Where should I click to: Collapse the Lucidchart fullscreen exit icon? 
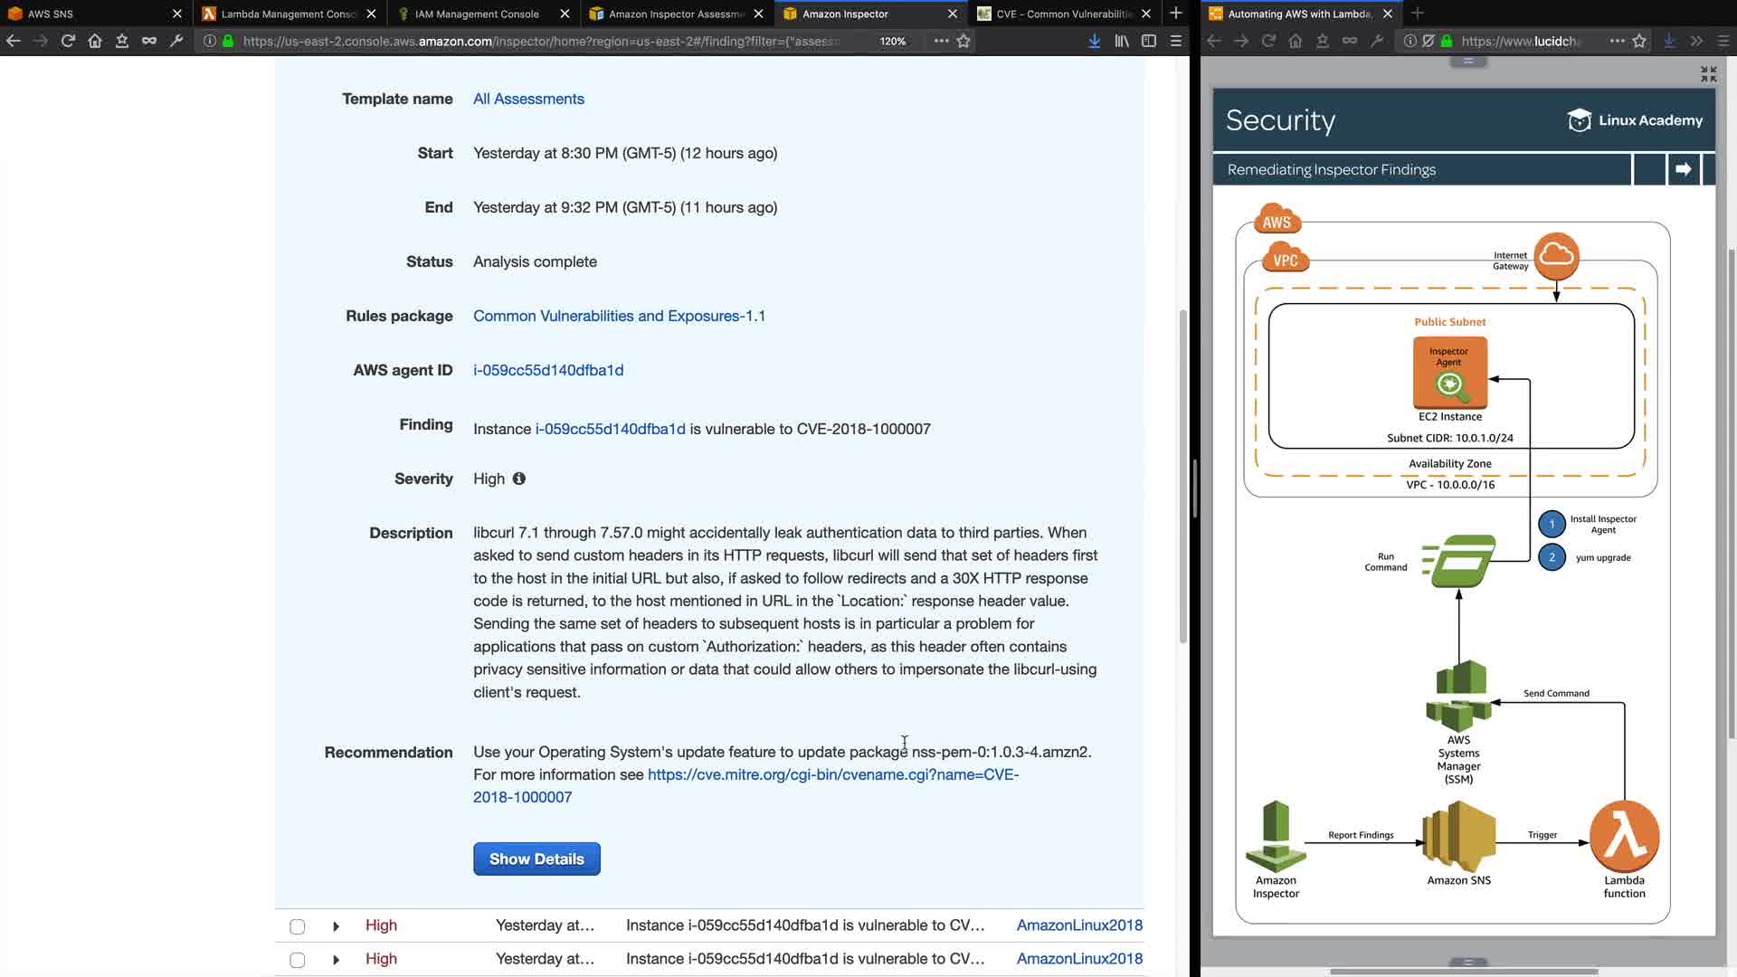[1708, 74]
